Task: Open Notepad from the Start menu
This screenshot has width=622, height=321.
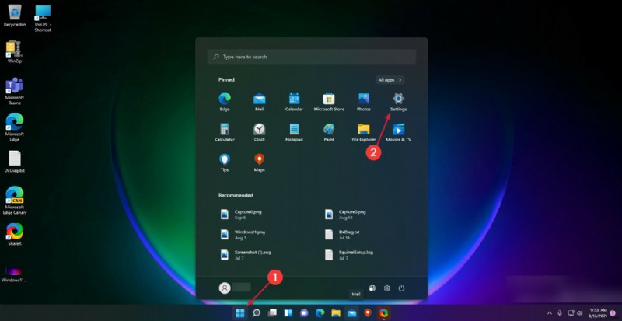Action: (294, 133)
